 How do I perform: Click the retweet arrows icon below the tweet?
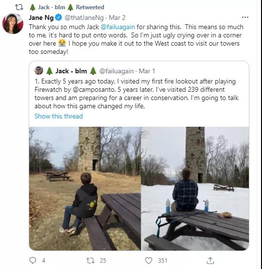(x=90, y=260)
